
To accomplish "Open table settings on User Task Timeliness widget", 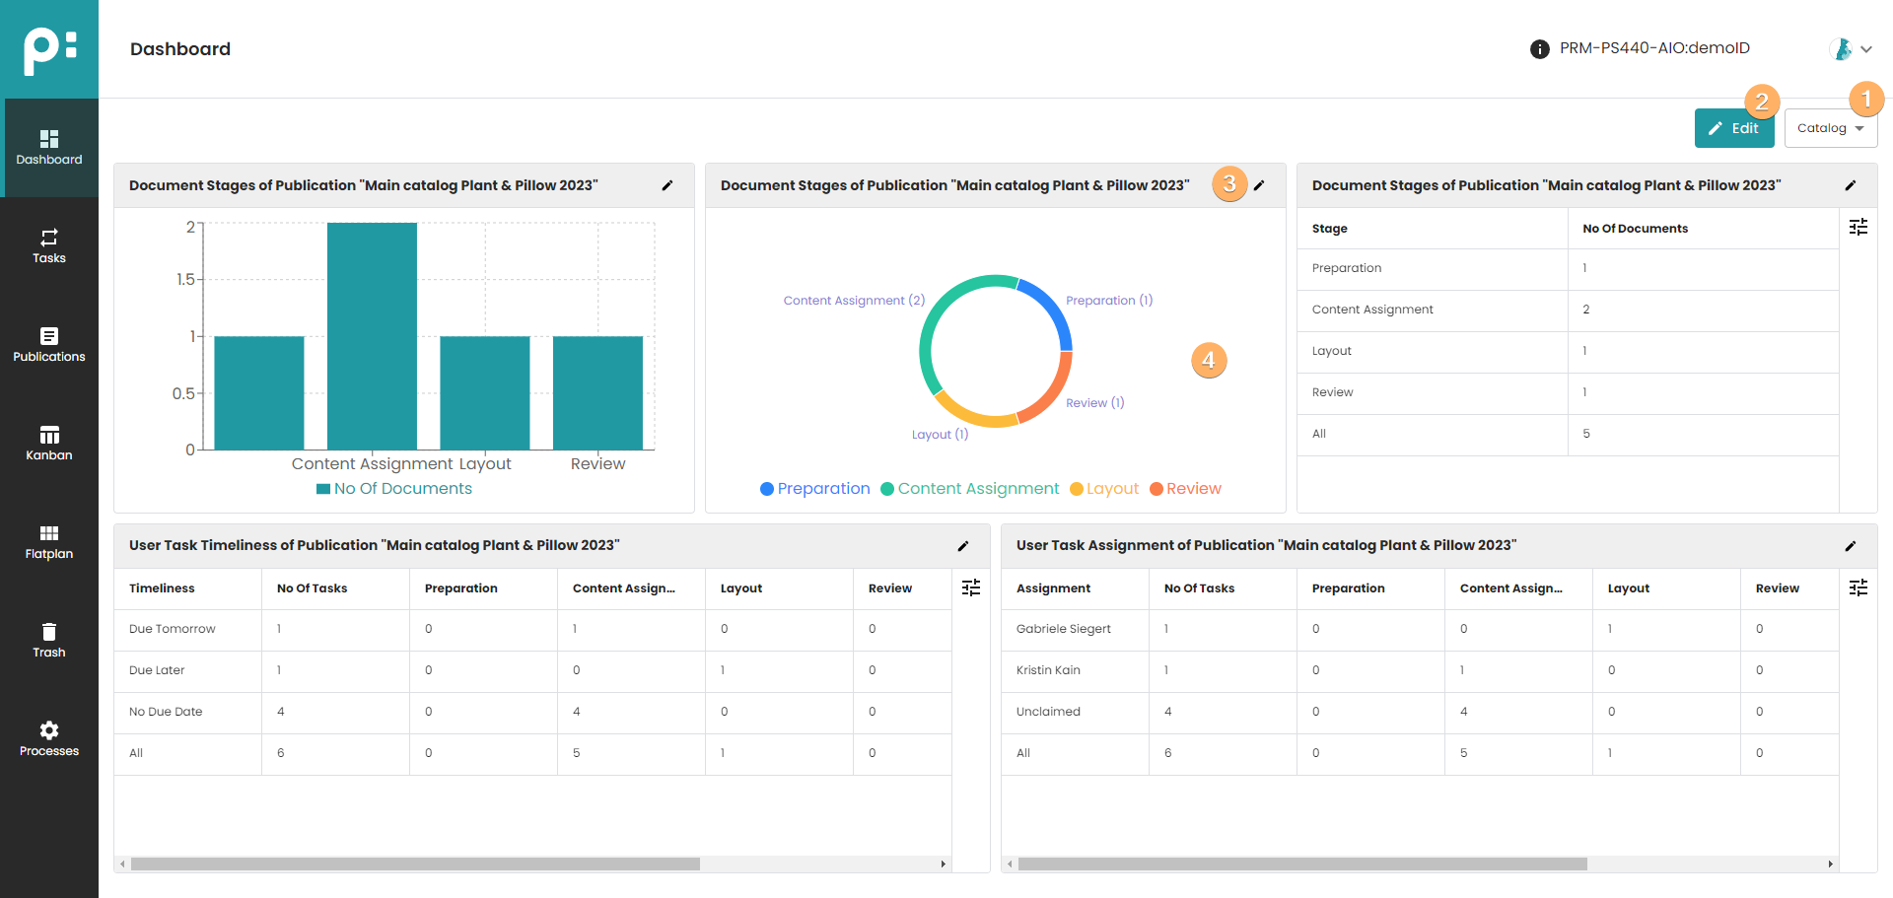I will (971, 587).
